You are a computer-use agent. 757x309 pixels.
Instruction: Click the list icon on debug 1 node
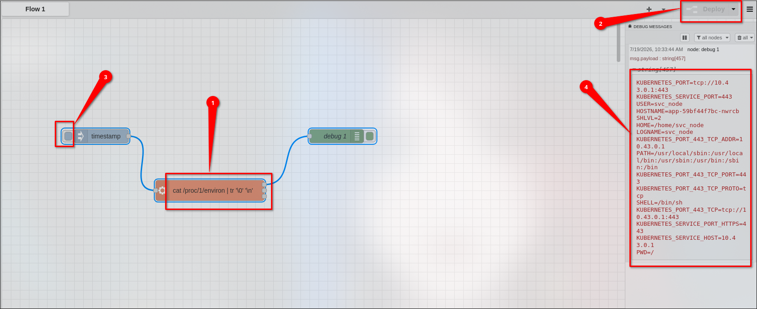[357, 136]
